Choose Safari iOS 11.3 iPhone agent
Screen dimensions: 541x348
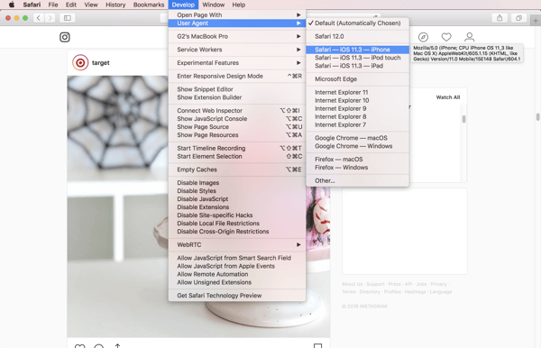(x=357, y=50)
